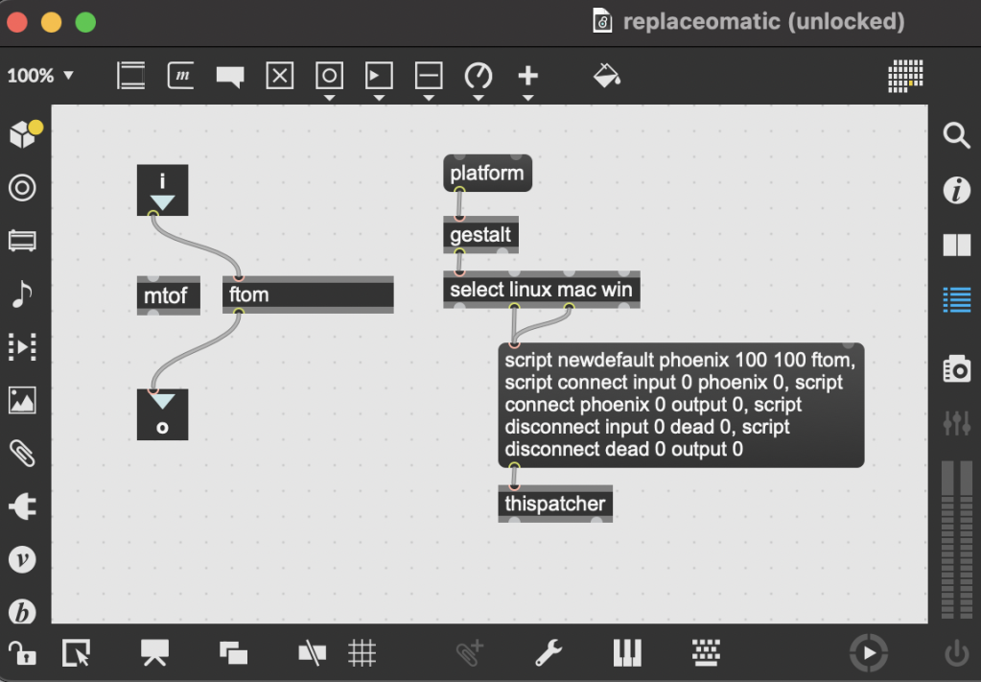Image resolution: width=981 pixels, height=682 pixels.
Task: Open the audio files note icon
Action: 22,294
